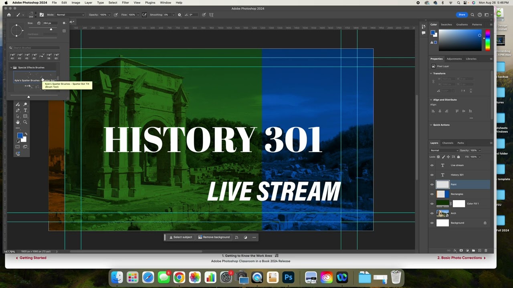The image size is (513, 288).
Task: Open the Image menu
Action: 76,3
